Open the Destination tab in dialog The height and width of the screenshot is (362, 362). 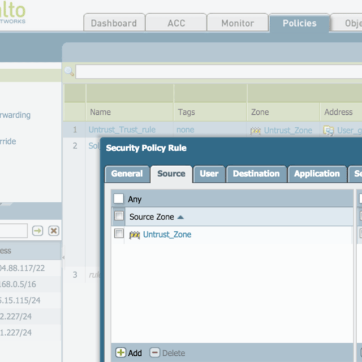click(x=256, y=174)
